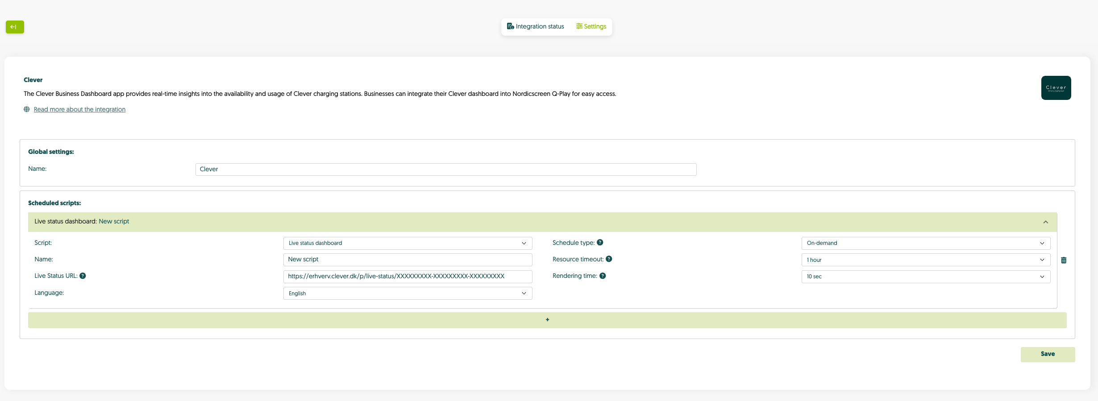
Task: Click the globe icon near Read more
Action: [27, 109]
